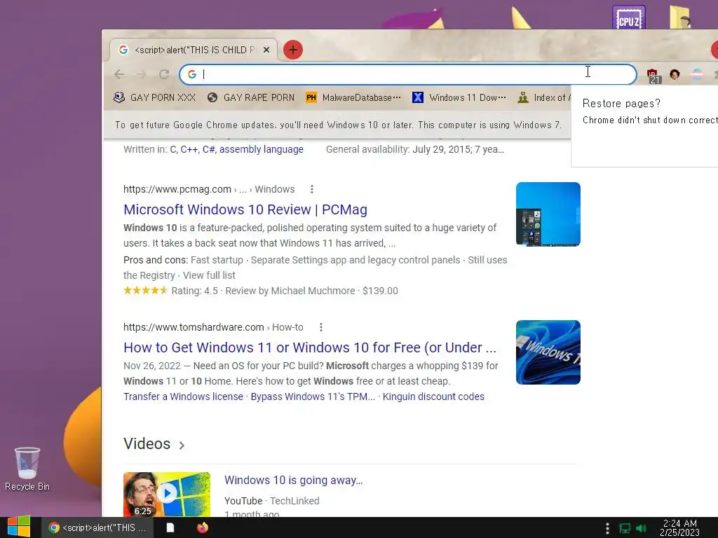Viewport: 718px width, 538px height.
Task: Select the active Chrome tab
Action: [x=194, y=50]
